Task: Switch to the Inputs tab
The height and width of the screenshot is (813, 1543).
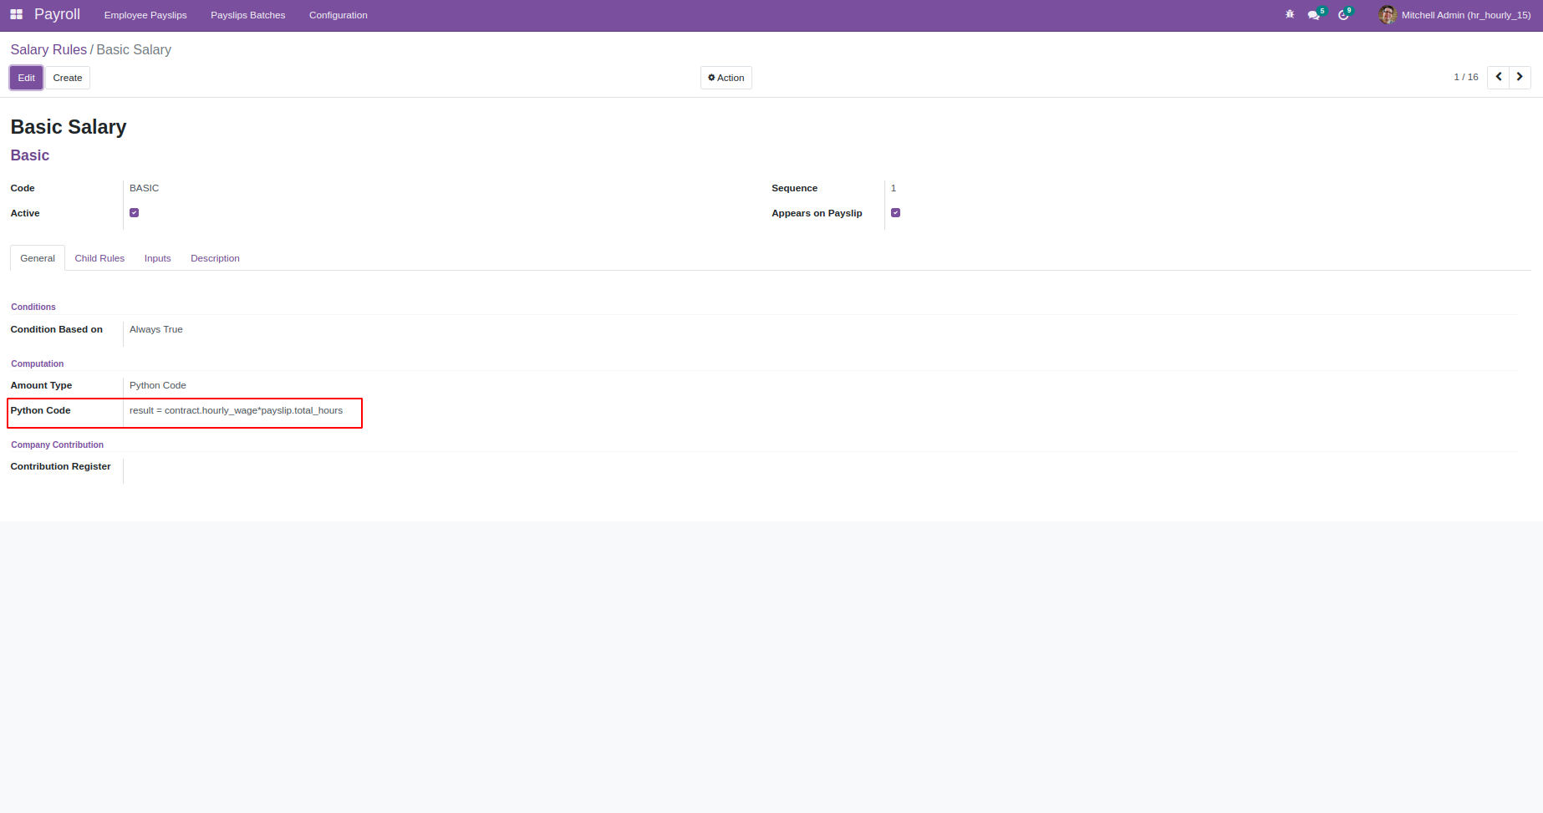Action: [x=157, y=258]
